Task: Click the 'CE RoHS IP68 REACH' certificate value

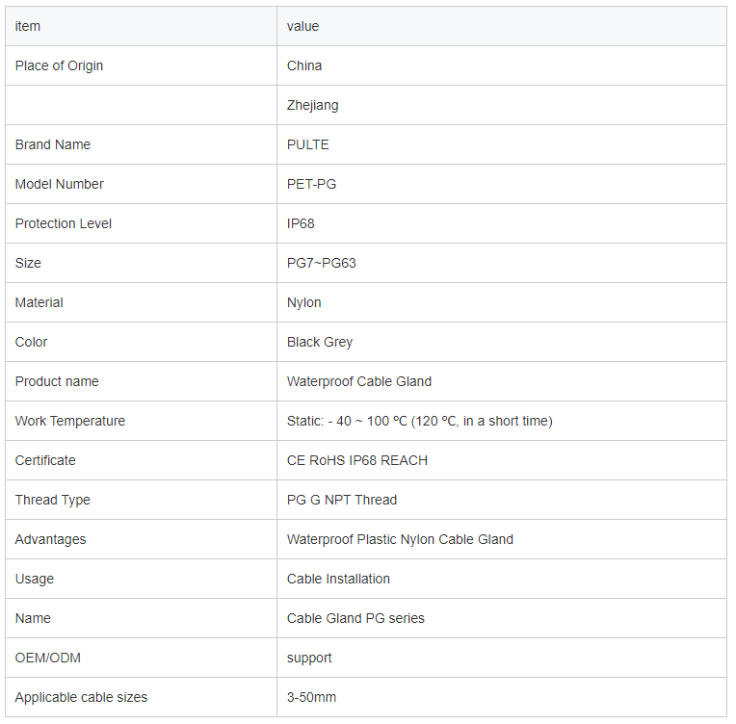Action: [357, 460]
